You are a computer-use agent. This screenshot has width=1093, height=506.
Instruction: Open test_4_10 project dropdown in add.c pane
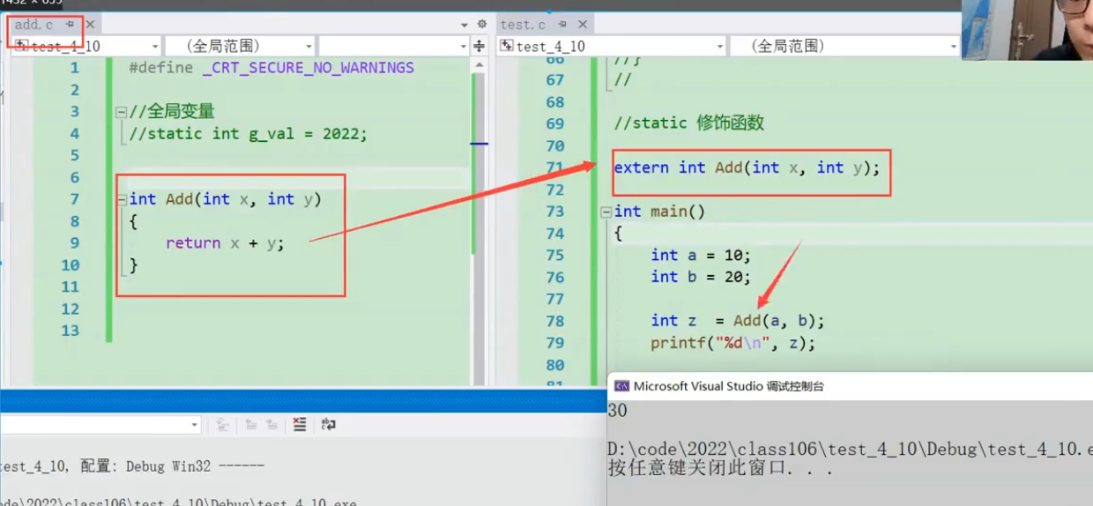86,46
